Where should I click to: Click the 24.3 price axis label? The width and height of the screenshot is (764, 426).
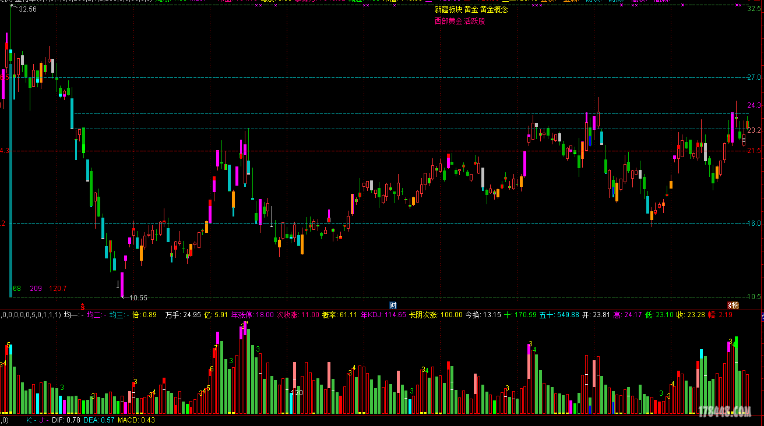tap(754, 105)
